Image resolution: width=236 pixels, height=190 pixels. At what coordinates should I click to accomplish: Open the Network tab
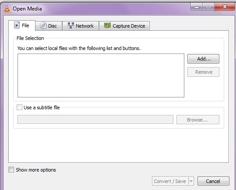(x=81, y=26)
